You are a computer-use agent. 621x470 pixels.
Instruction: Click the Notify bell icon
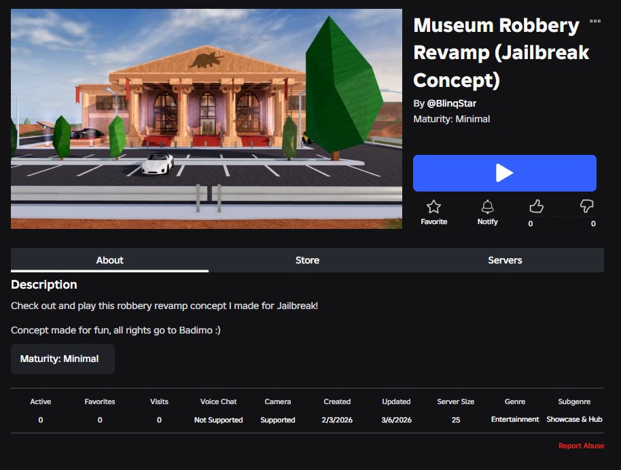pos(487,206)
